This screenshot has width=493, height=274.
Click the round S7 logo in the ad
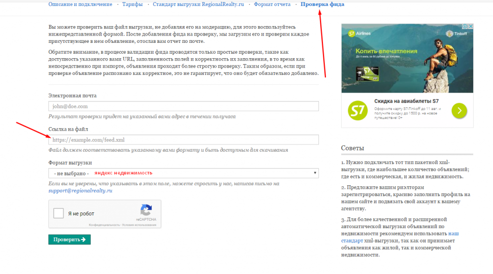click(x=357, y=110)
